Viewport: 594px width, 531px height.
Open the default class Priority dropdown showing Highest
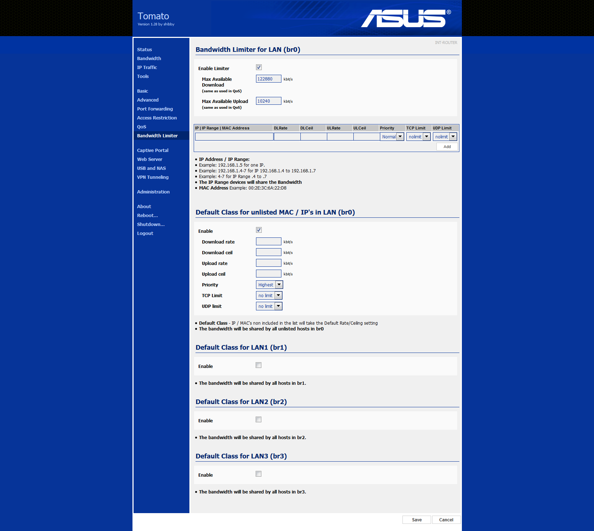click(270, 285)
